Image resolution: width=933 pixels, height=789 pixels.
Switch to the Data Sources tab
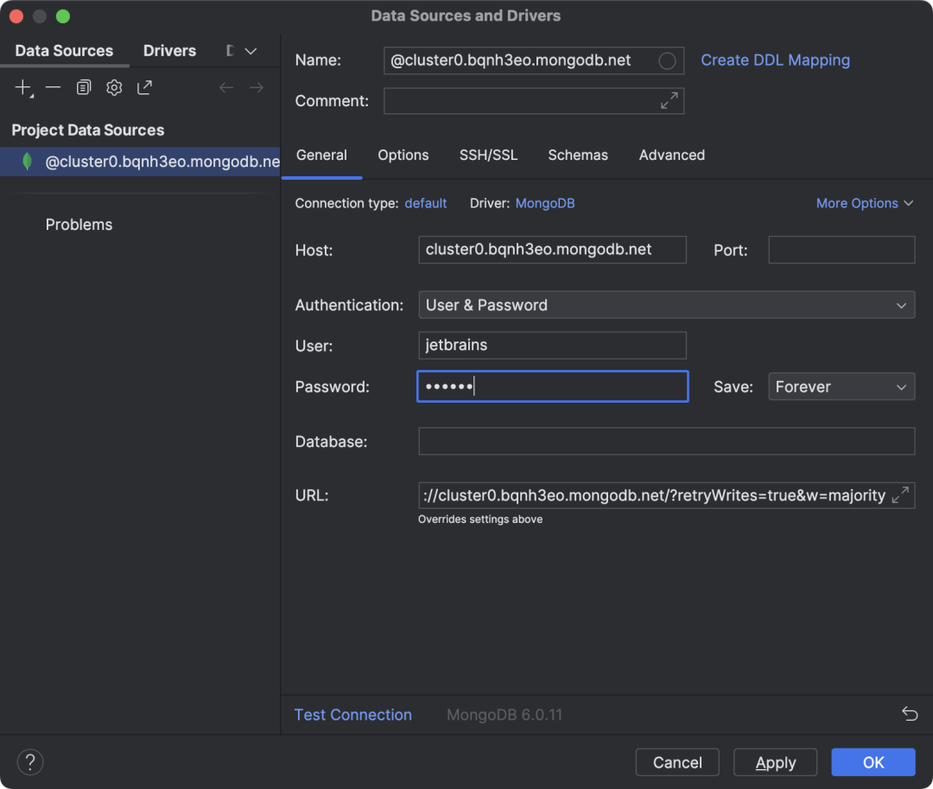(x=64, y=51)
